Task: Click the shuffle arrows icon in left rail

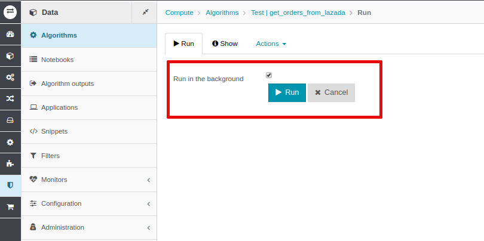Action: pyautogui.click(x=10, y=98)
